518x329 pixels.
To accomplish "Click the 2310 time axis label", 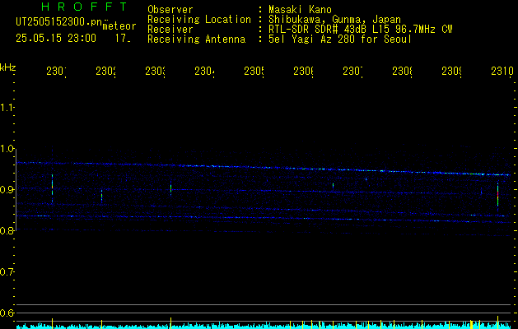I will click(x=502, y=71).
